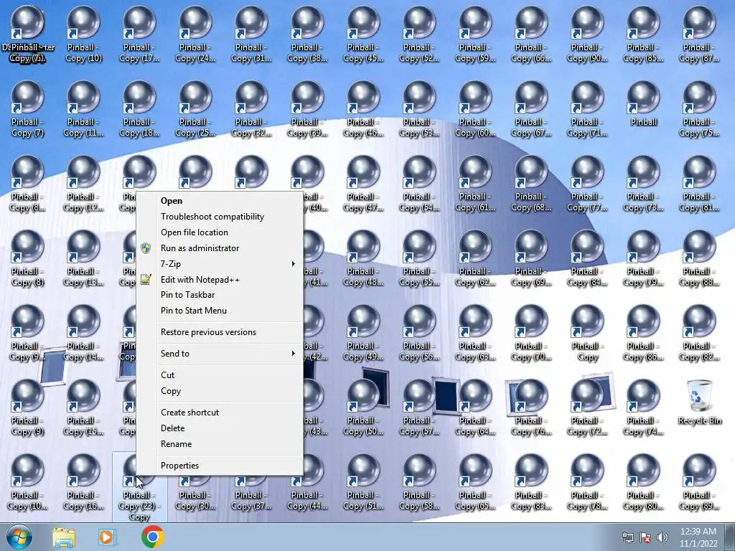Launch Google Chrome from the taskbar

click(x=152, y=537)
